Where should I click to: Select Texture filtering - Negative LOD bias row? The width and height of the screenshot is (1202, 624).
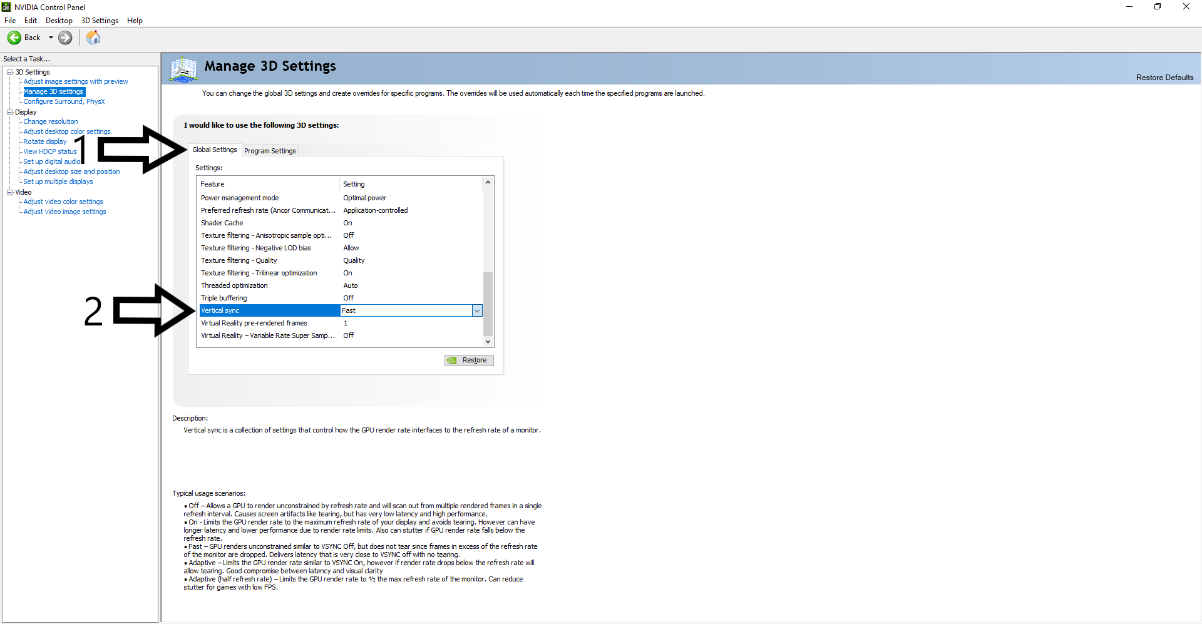tap(341, 248)
